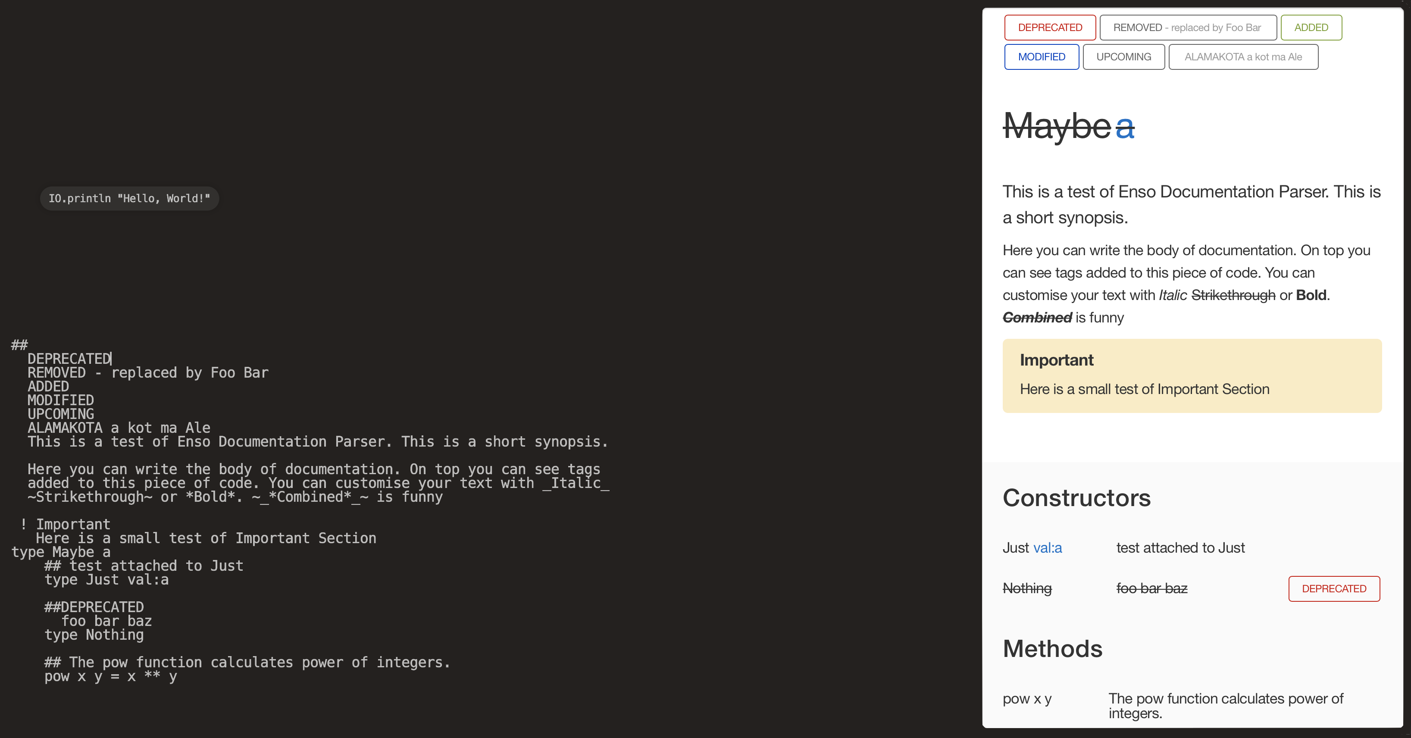Click the '! Important' line in code editor
Screen dimensions: 1411x738
click(x=66, y=524)
